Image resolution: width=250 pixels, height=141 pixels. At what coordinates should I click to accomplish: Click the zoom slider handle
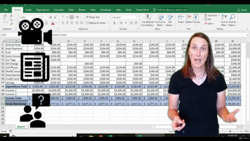coord(230,131)
